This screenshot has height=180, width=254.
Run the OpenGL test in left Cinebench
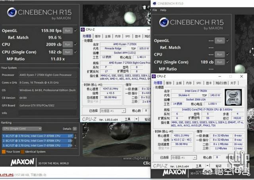(x=67, y=30)
